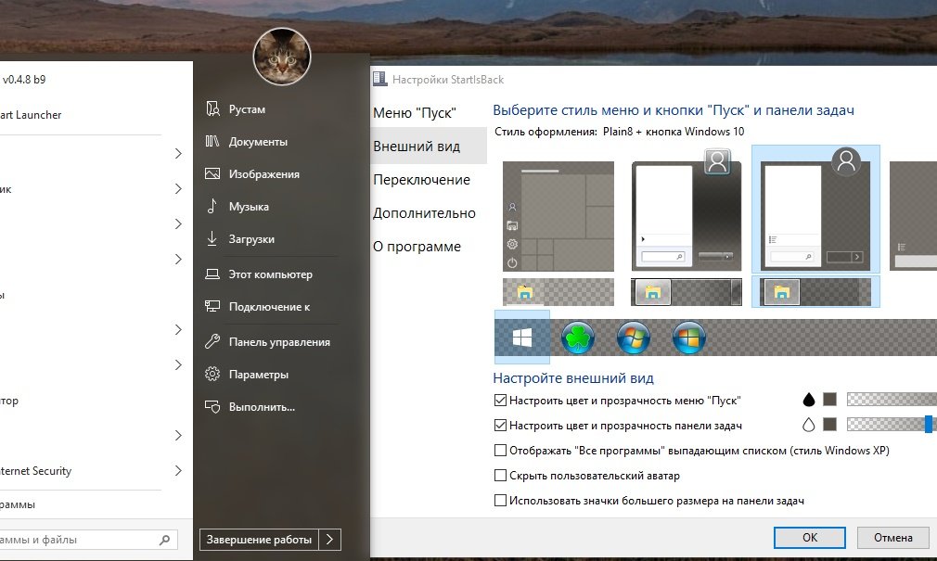
Task: Click the outlined droplet icon for taskbar
Action: click(809, 424)
